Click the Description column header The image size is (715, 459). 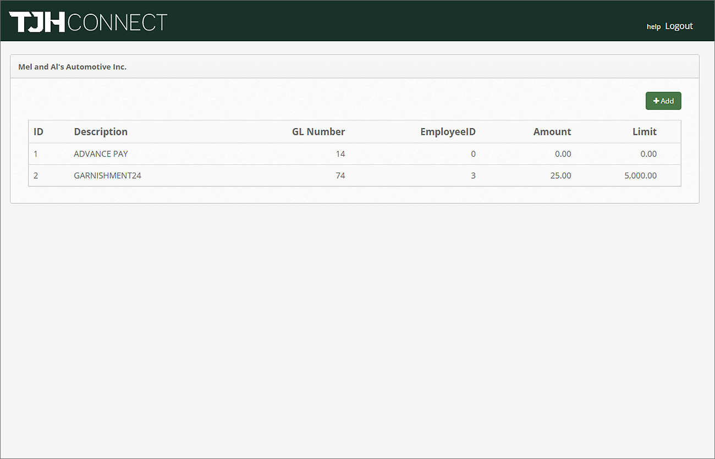click(101, 131)
